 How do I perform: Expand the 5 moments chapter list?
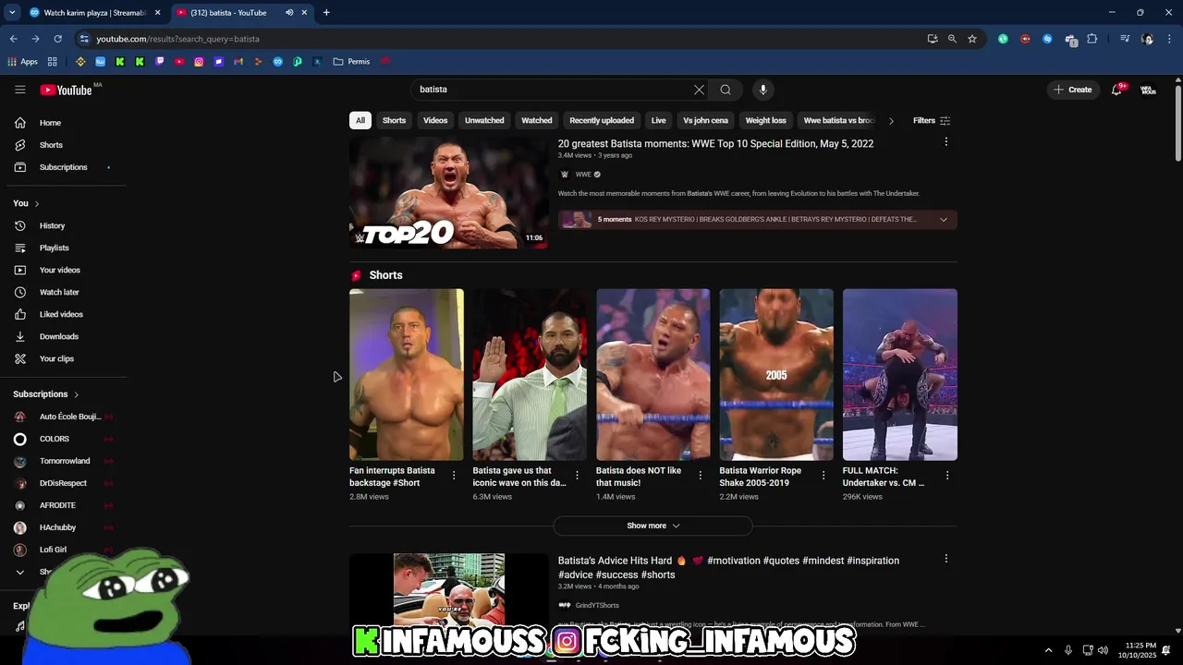pos(944,220)
